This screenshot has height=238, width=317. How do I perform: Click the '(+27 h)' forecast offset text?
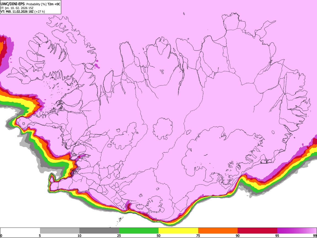coord(40,12)
